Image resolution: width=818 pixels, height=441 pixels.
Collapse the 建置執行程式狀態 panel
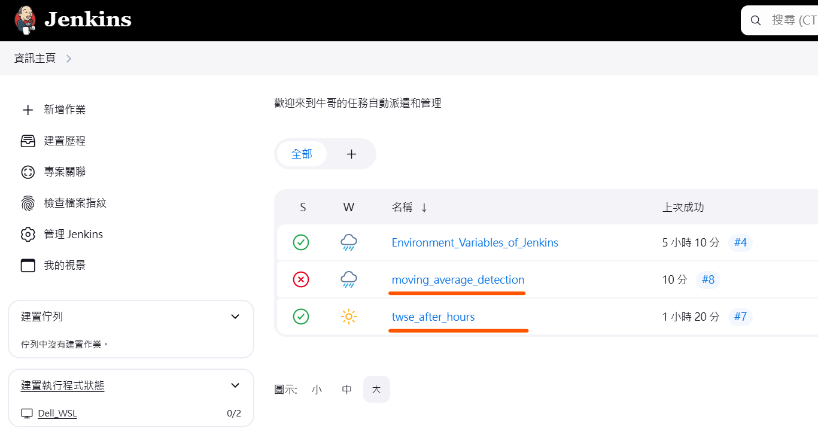click(x=235, y=386)
